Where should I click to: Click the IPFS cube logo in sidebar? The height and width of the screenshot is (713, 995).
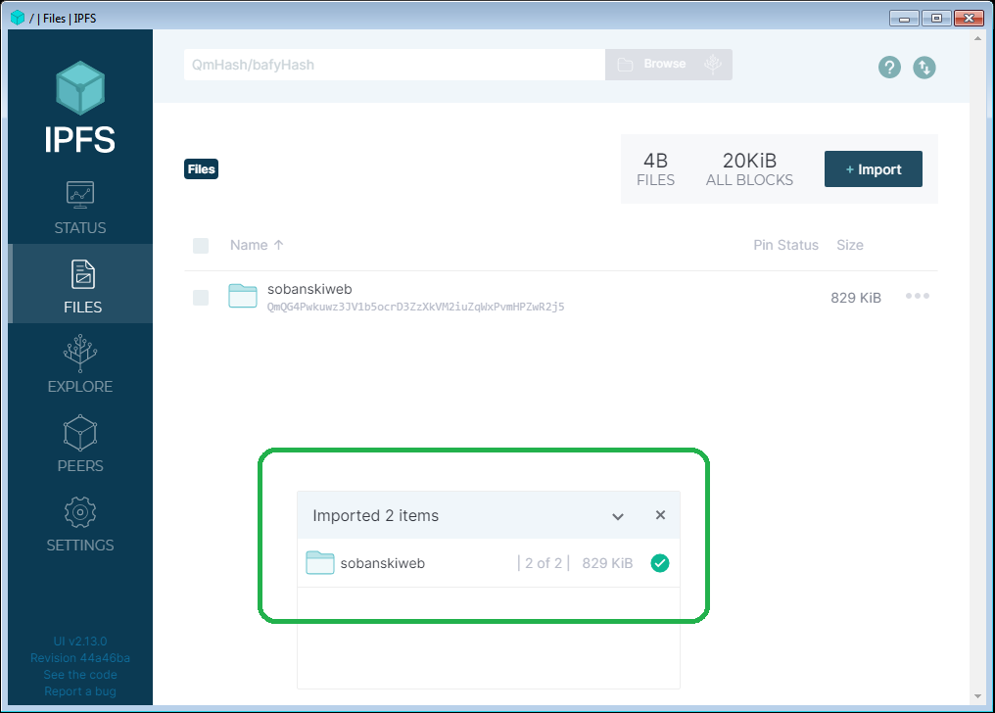[x=80, y=87]
